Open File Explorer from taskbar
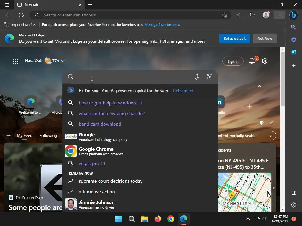The height and width of the screenshot is (226, 302). click(145, 219)
